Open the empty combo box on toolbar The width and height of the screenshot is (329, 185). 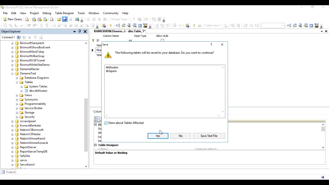coord(272,25)
